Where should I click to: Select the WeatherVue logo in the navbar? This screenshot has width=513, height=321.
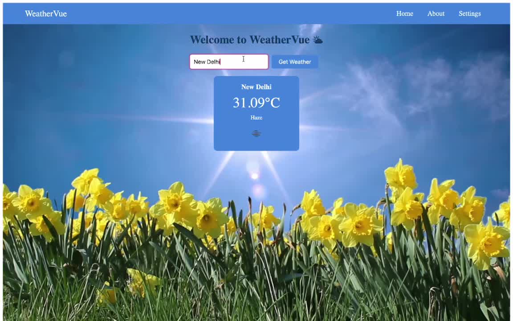pyautogui.click(x=45, y=13)
